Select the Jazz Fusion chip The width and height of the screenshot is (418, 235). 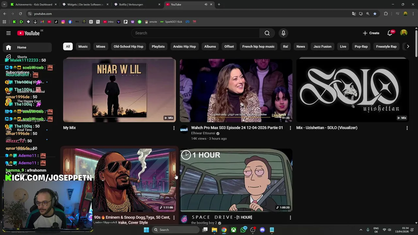(x=322, y=46)
